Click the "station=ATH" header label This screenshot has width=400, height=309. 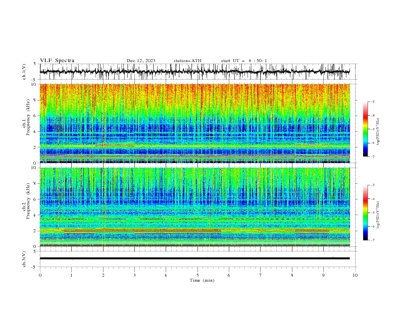coord(187,61)
